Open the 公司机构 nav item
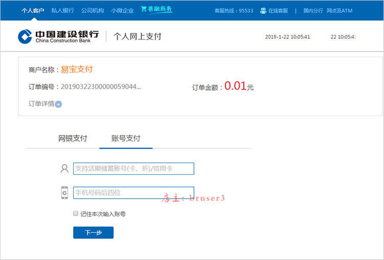Viewport: 384px width, 260px height. click(93, 11)
